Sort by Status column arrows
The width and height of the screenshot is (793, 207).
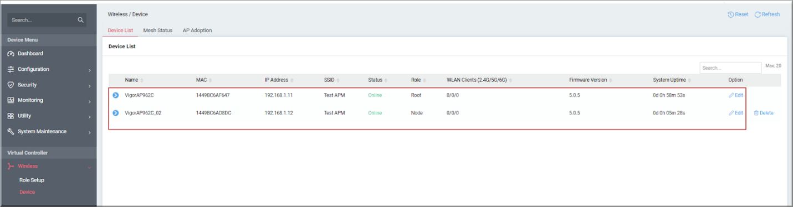click(386, 80)
